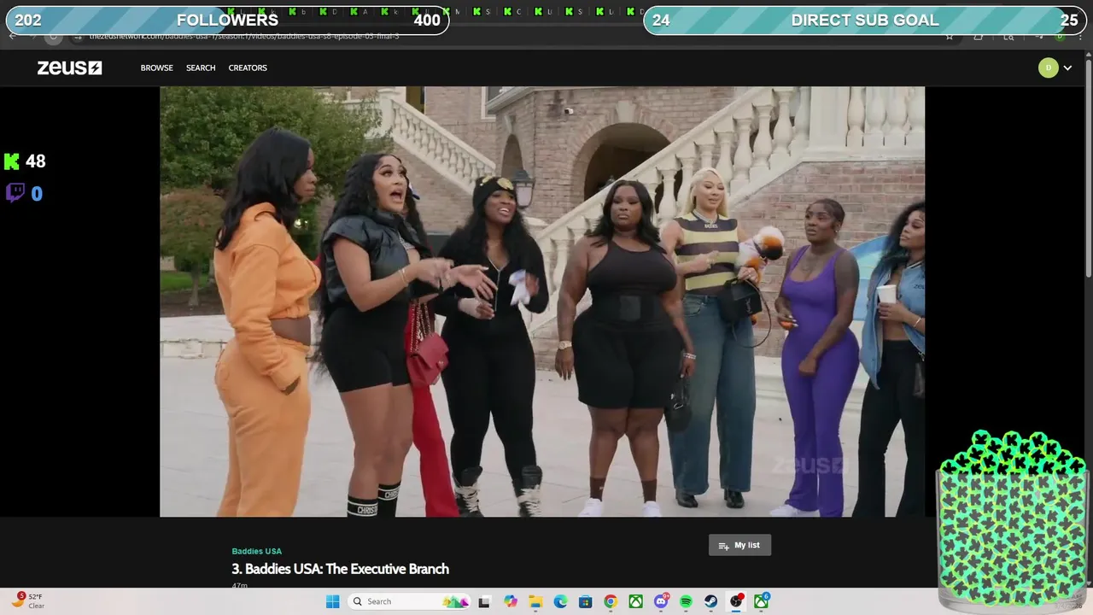This screenshot has width=1093, height=615.
Task: Click the browser reload button
Action: [x=53, y=36]
